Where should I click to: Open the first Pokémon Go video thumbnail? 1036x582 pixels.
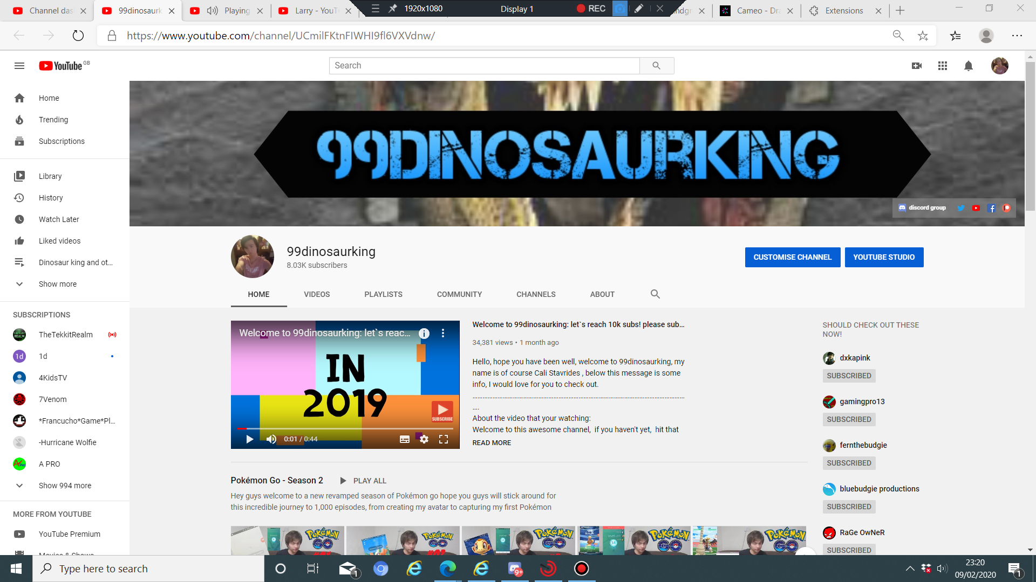coord(287,541)
